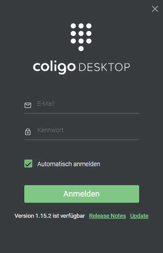Disable the Automatisch anmelden checkbox

[x=28, y=164]
